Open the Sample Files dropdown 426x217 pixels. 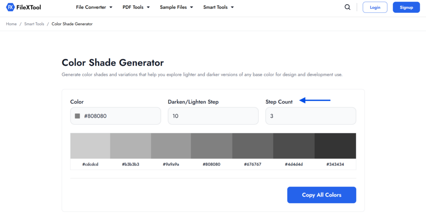click(x=176, y=7)
